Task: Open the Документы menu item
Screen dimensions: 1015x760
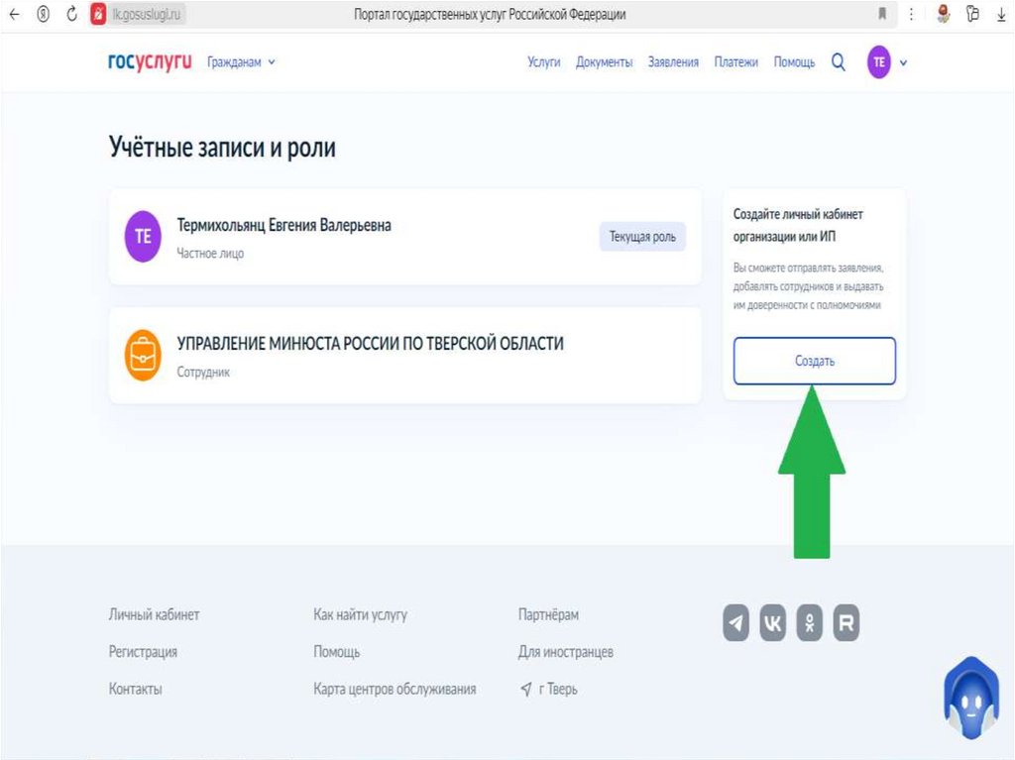Action: coord(604,62)
